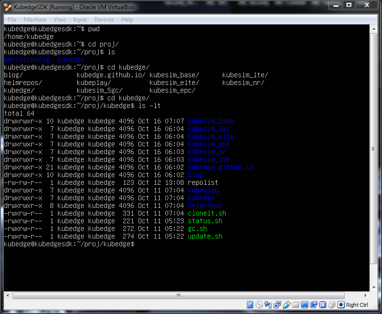Click the blue blog directory name
The image size is (382, 314).
click(x=196, y=175)
